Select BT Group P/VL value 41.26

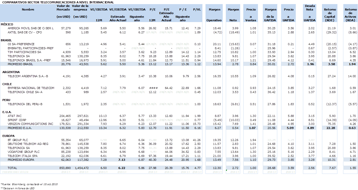tap(196, 140)
